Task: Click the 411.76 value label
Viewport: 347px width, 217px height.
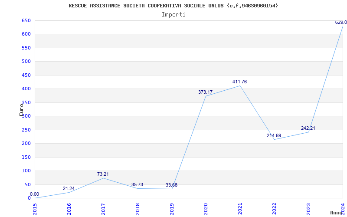Action: coord(239,82)
